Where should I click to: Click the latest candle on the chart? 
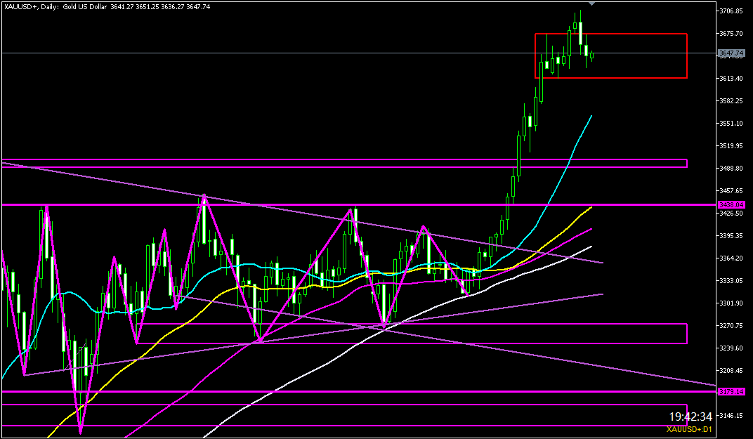592,55
